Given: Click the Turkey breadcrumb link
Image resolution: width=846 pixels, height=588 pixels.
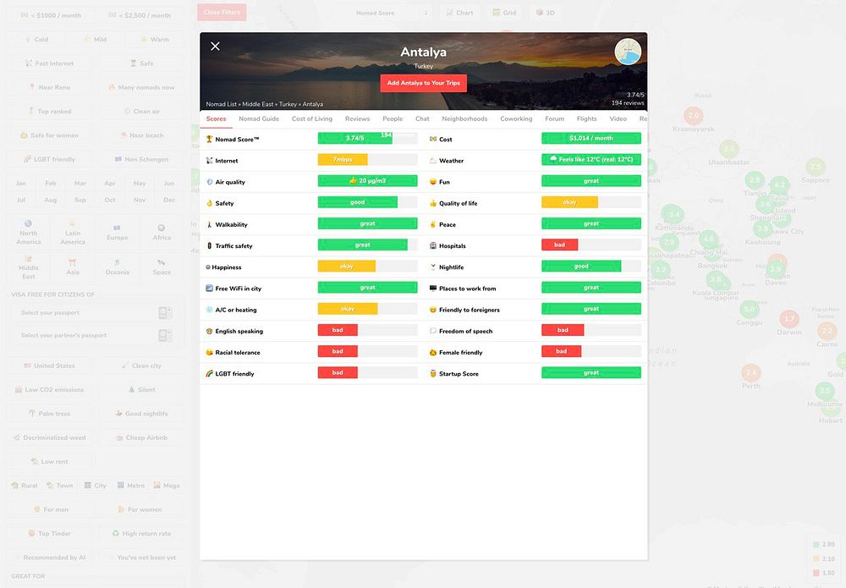Looking at the screenshot, I should (288, 104).
